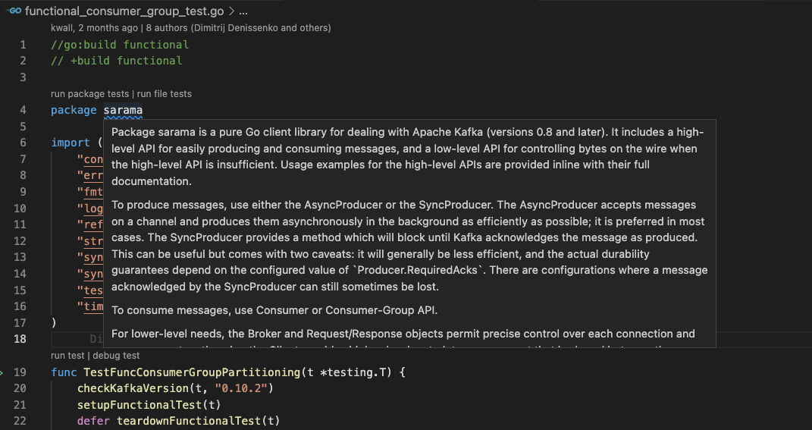Click the "run file tests" code lens
This screenshot has height=430, width=812.
point(165,94)
